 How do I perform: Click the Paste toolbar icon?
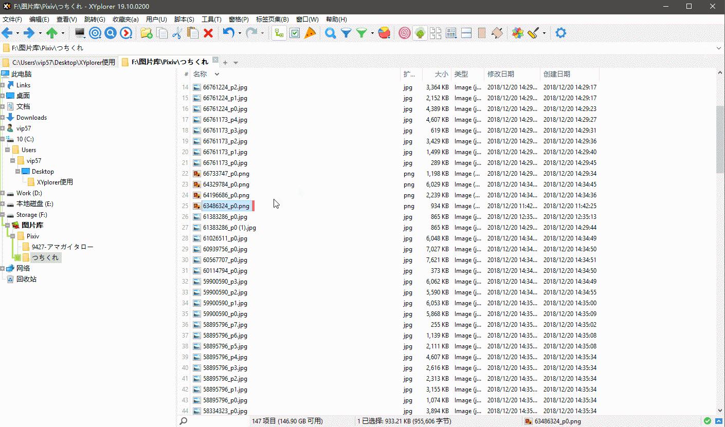coord(193,32)
